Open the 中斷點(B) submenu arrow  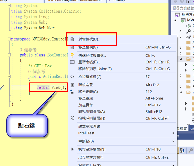pos(173,141)
